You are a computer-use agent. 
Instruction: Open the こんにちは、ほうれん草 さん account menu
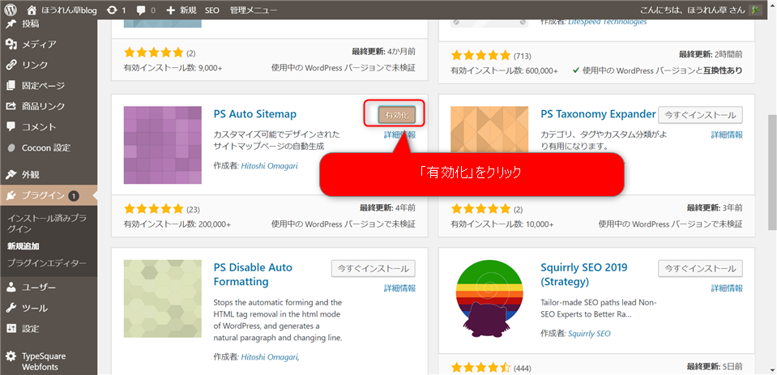693,10
